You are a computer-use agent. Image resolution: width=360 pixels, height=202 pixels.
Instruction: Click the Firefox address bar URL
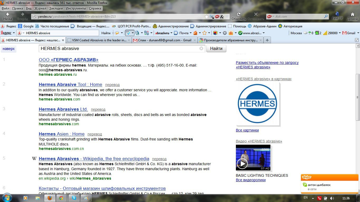(76, 17)
